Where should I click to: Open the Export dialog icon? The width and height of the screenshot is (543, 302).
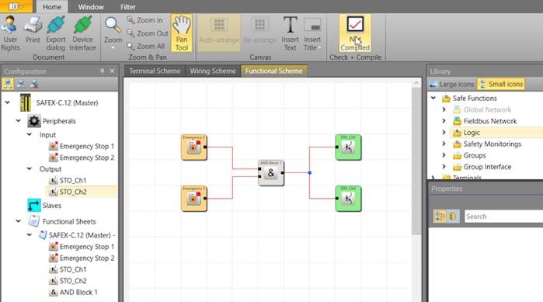click(55, 33)
